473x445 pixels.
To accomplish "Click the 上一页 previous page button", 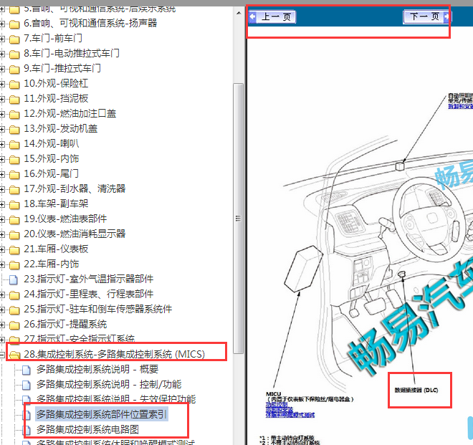I will [272, 16].
